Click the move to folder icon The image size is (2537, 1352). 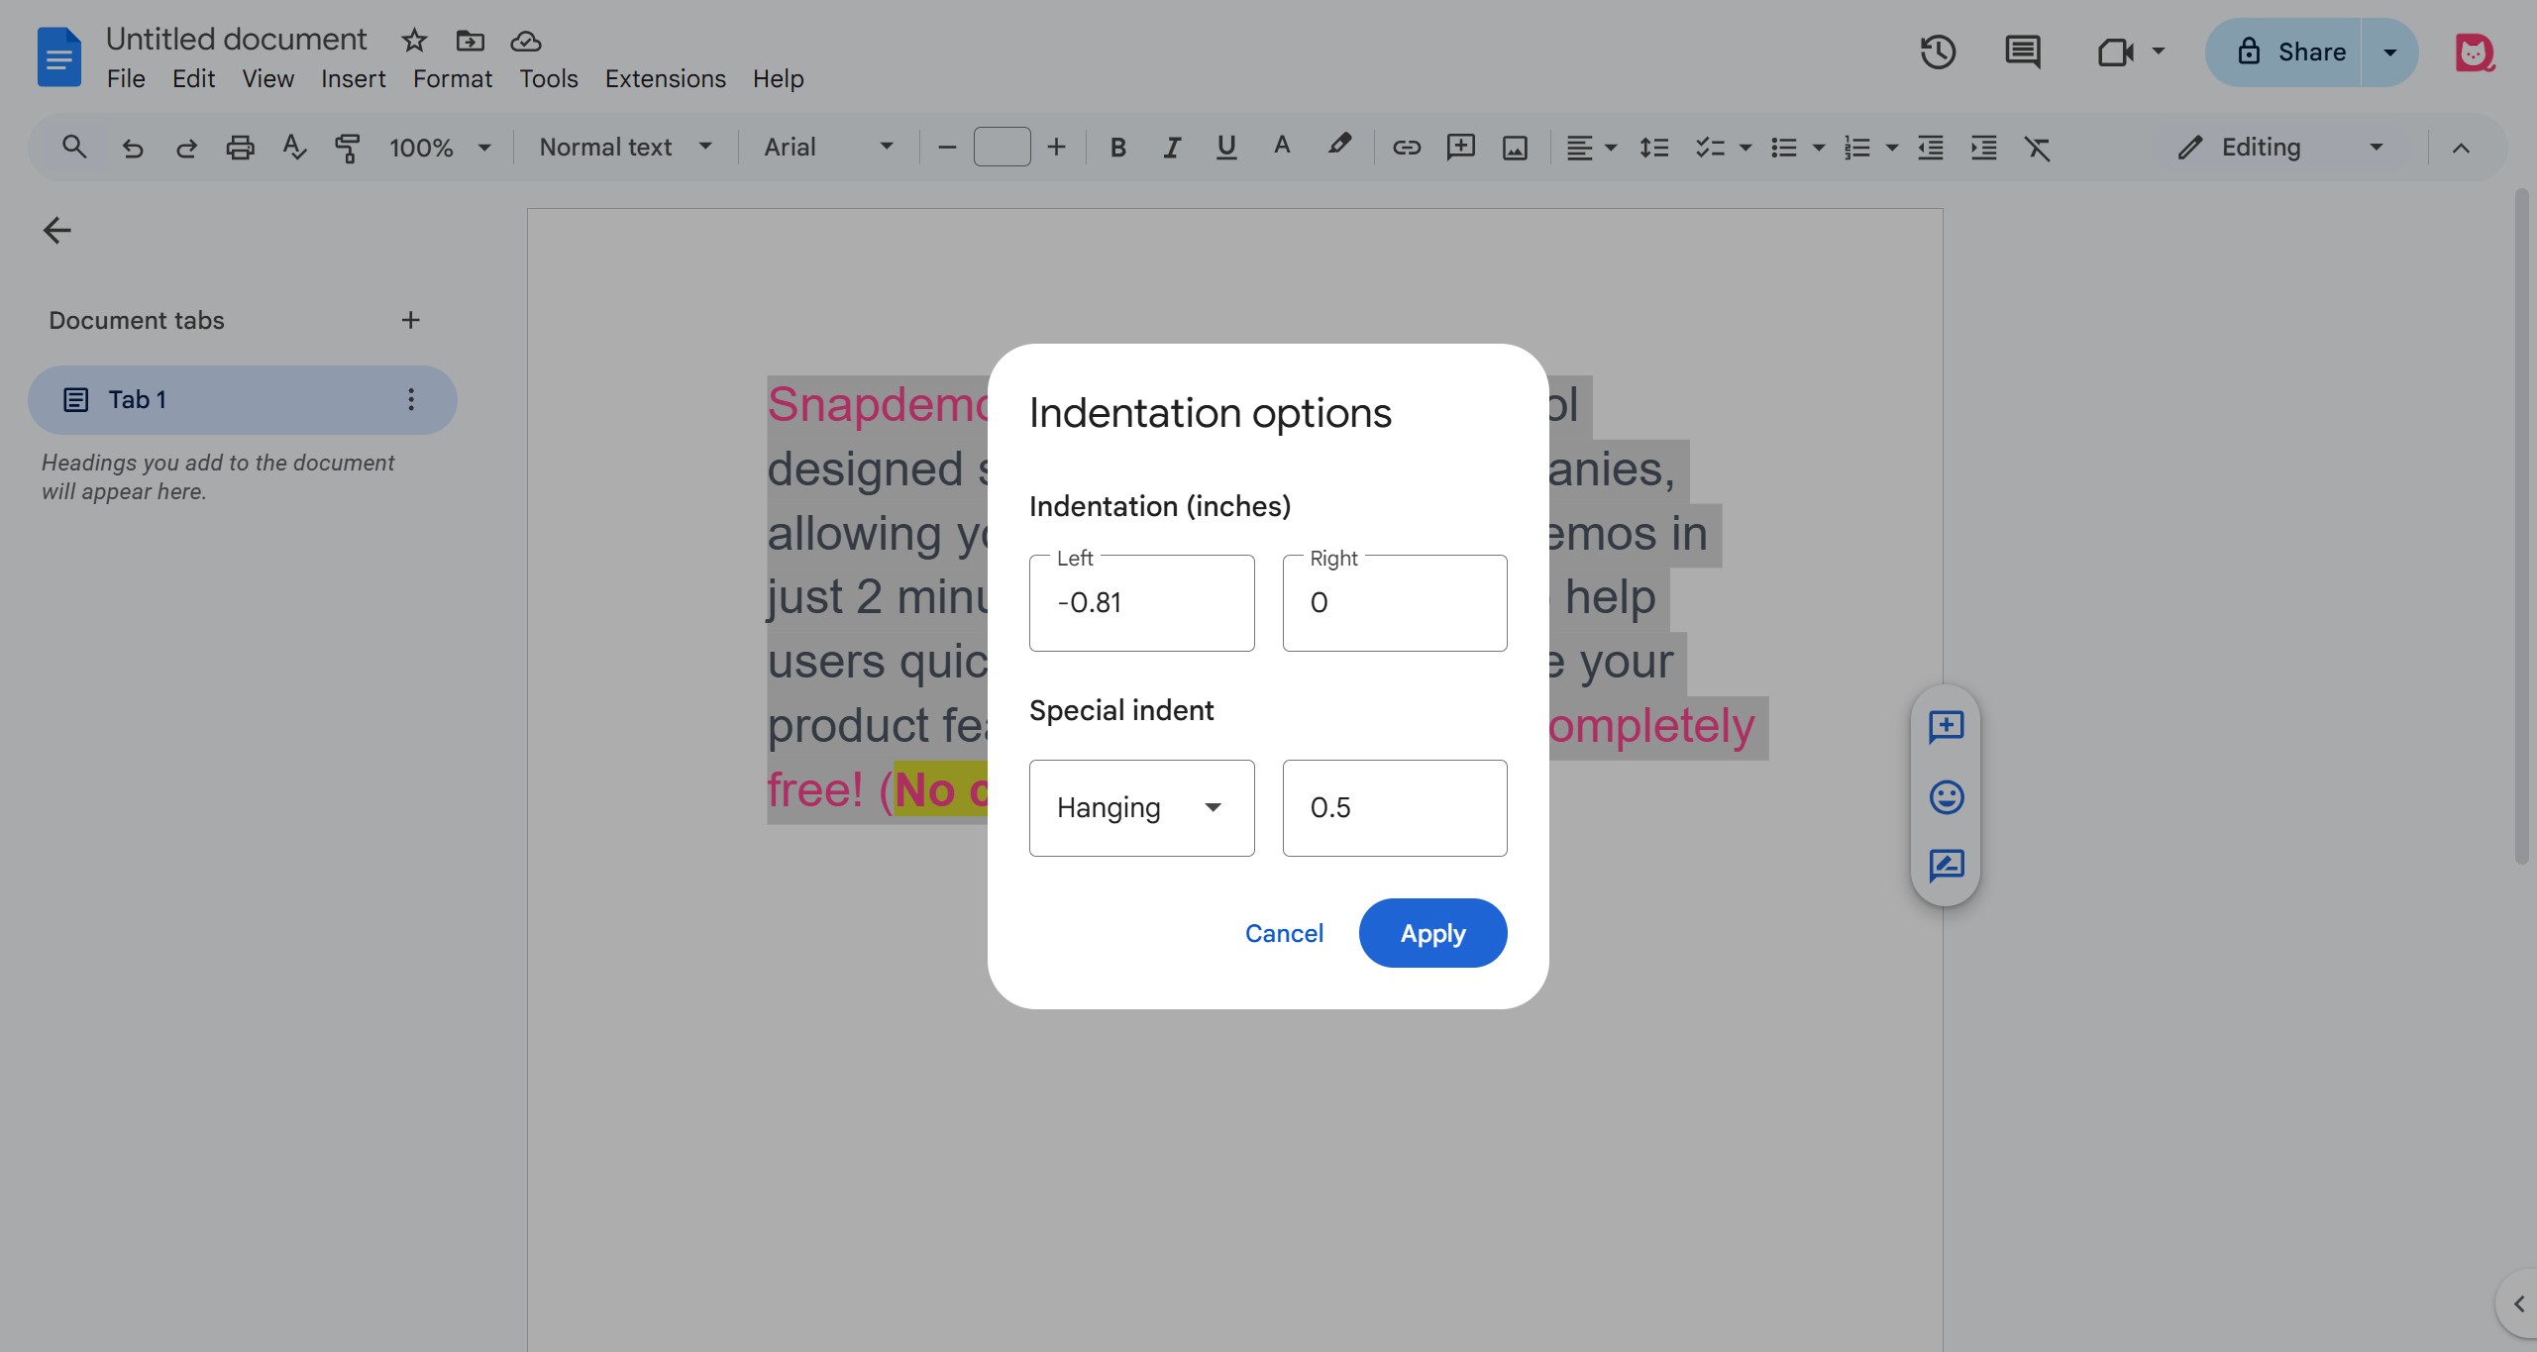(x=470, y=41)
